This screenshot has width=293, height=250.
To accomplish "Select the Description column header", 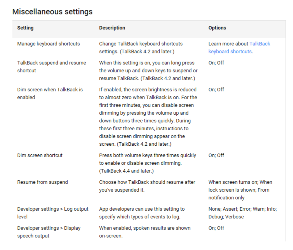I will point(112,28).
